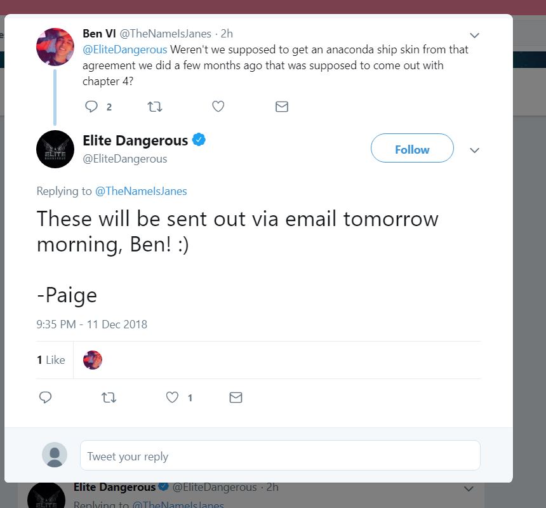Retweet Ben VI's anaconda skin tweet

point(155,106)
